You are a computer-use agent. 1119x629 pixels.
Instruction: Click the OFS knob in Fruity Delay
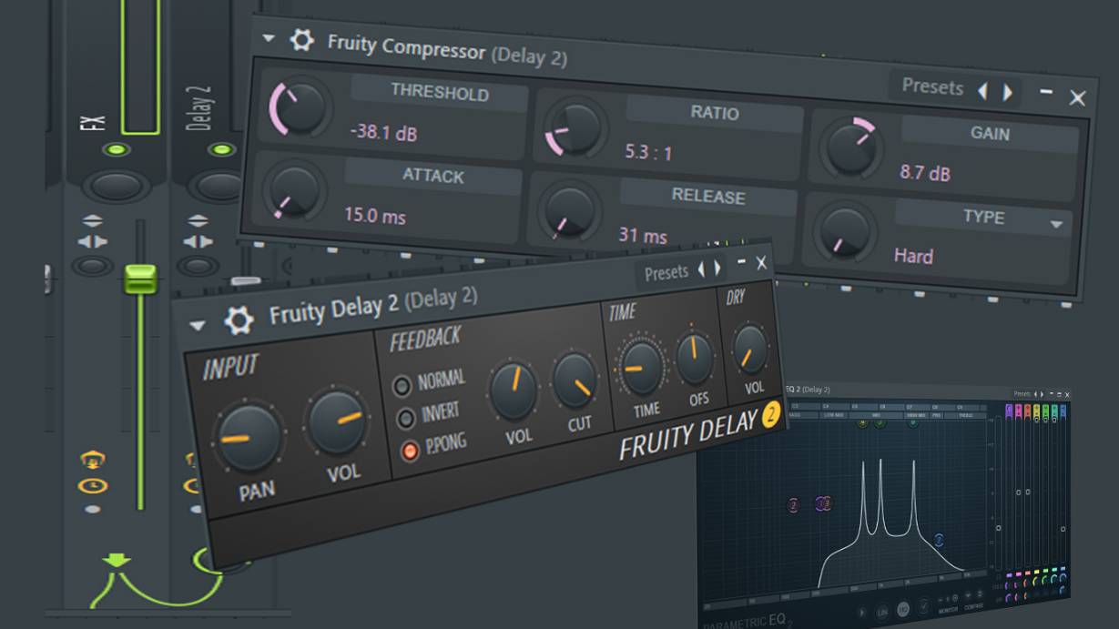(x=694, y=358)
